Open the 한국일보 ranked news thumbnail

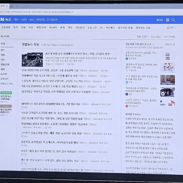click(168, 56)
